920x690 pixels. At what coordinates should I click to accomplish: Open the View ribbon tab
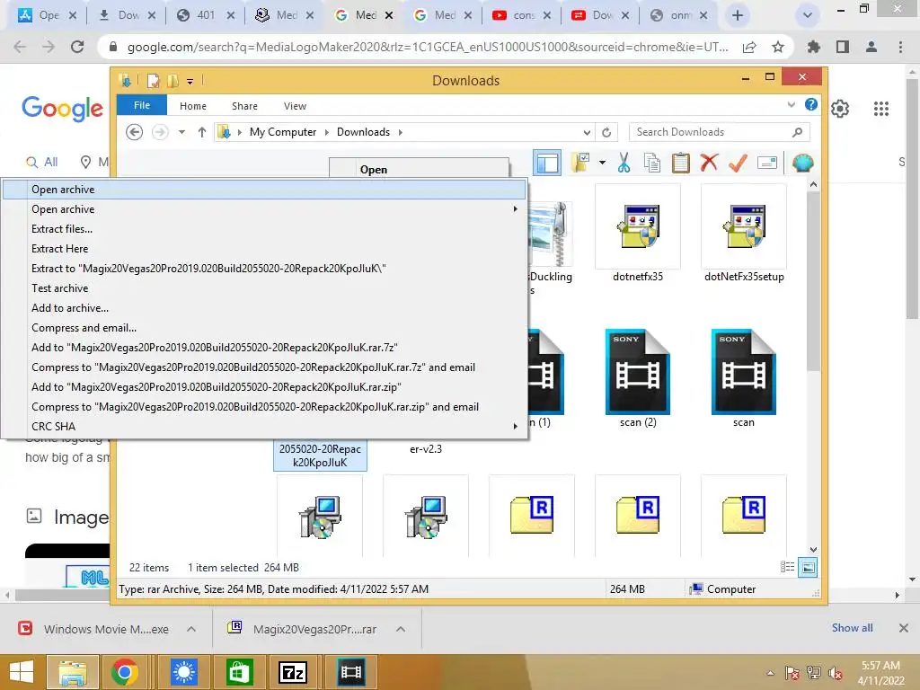point(295,106)
